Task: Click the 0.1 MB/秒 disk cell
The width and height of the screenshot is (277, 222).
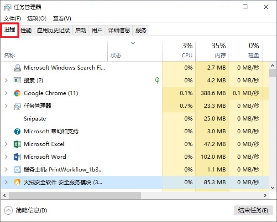Action: pyautogui.click(x=246, y=93)
